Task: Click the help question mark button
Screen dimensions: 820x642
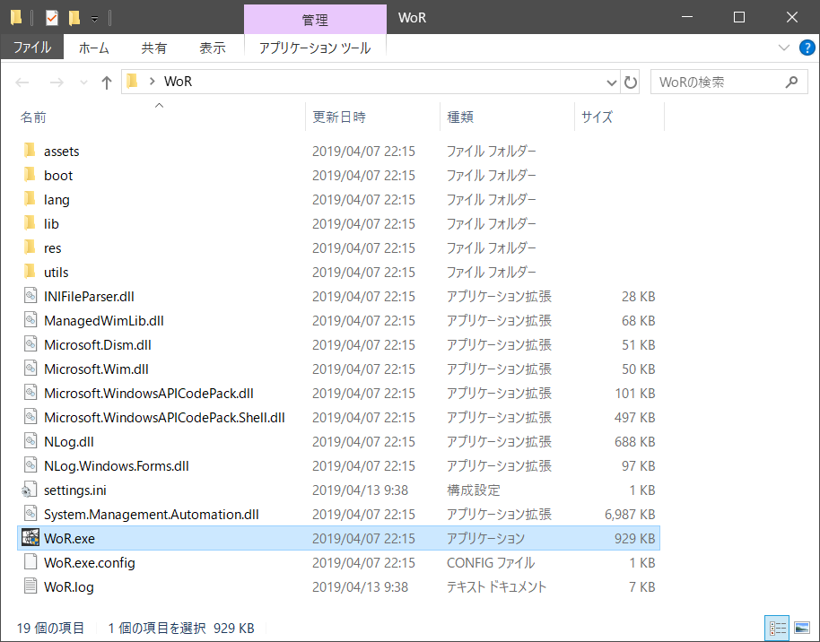Action: coord(806,48)
